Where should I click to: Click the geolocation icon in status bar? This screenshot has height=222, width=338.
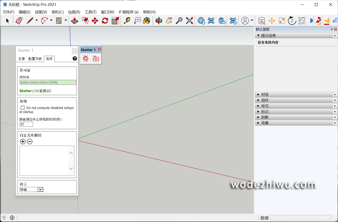[4, 218]
